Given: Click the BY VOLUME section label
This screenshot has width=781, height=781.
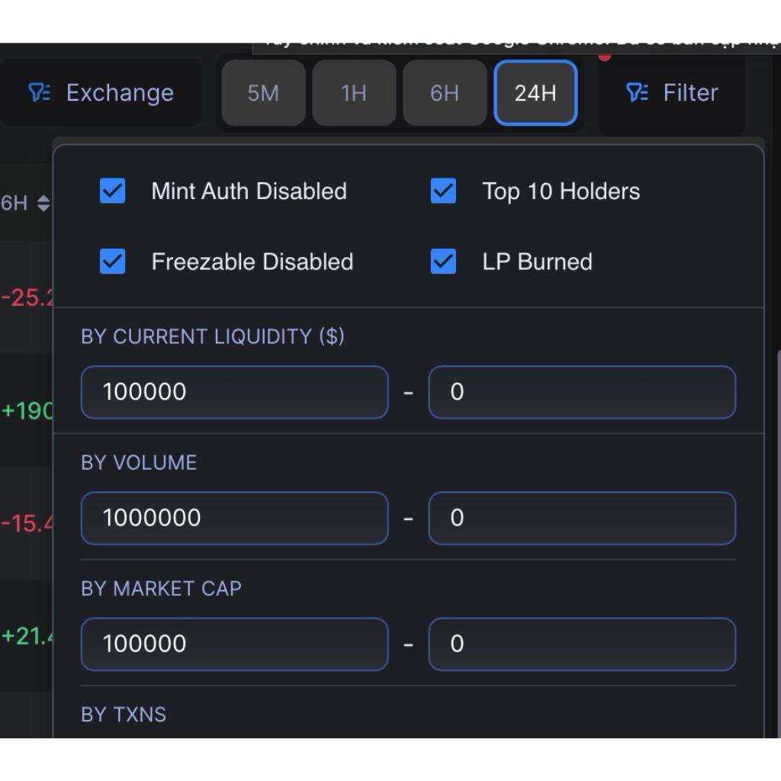Looking at the screenshot, I should pos(139,463).
